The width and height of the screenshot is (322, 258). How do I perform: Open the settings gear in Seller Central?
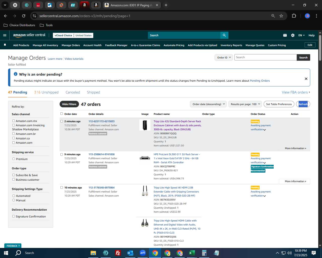pyautogui.click(x=293, y=35)
